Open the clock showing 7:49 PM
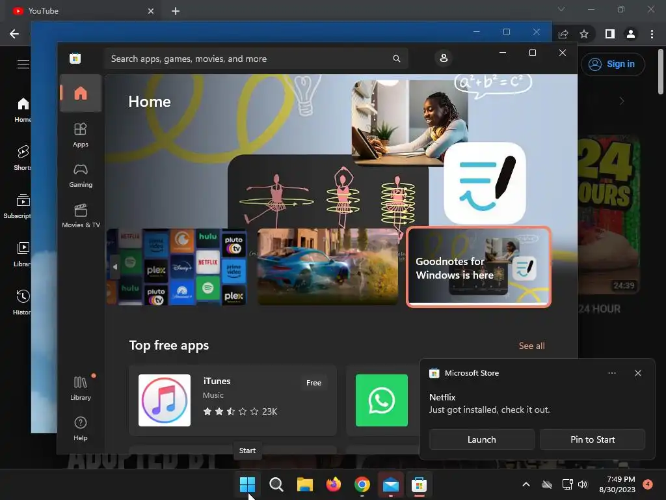Screen dimensions: 666x500 (617, 484)
